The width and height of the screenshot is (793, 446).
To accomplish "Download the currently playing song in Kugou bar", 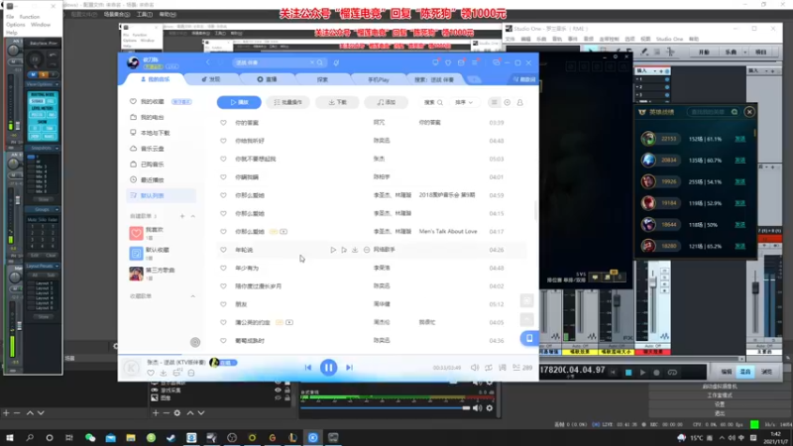I will (x=163, y=374).
